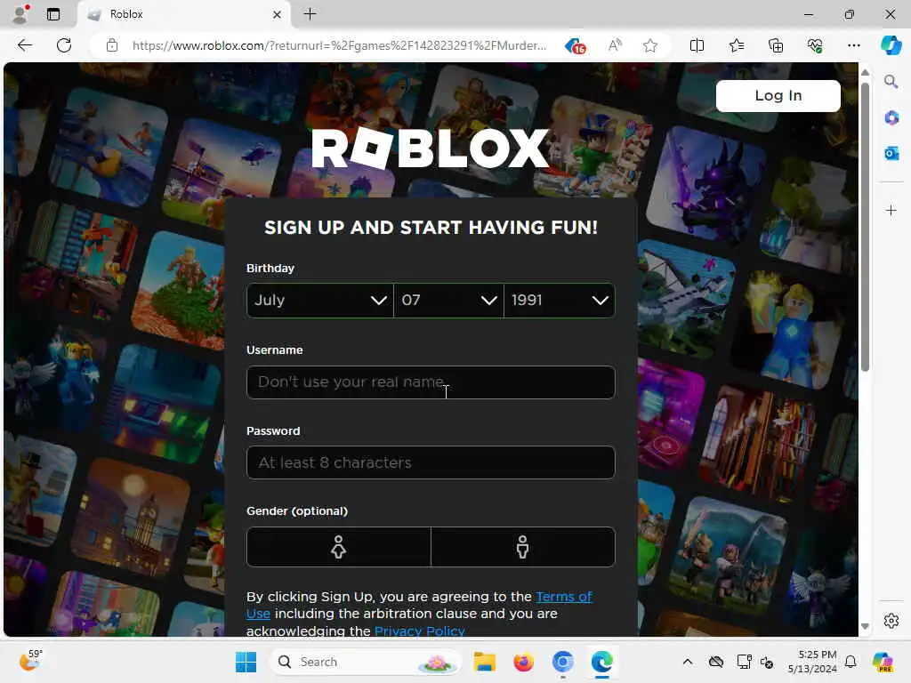This screenshot has width=911, height=683.
Task: Open Edge Settings and more menu
Action: click(853, 45)
